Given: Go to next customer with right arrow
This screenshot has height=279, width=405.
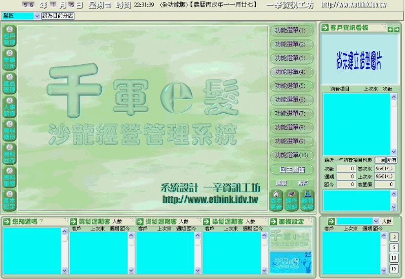Looking at the screenshot, I should click(396, 30).
